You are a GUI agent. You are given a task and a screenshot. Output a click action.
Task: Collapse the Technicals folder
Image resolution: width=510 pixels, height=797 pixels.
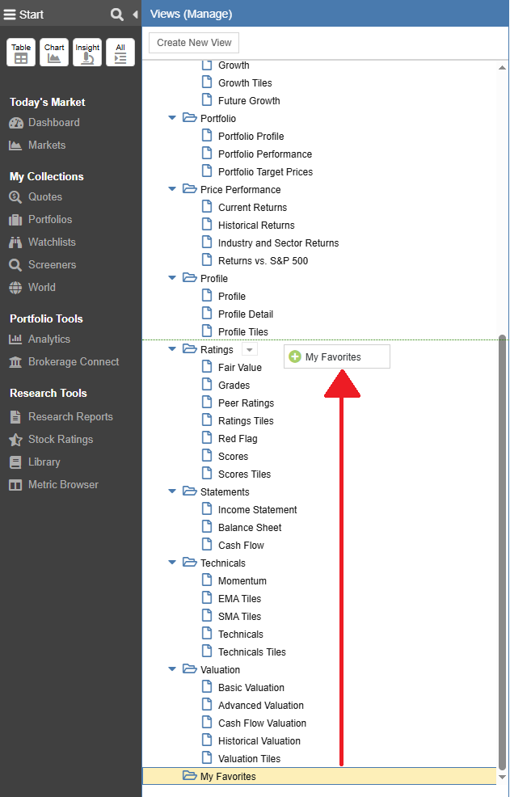[172, 563]
